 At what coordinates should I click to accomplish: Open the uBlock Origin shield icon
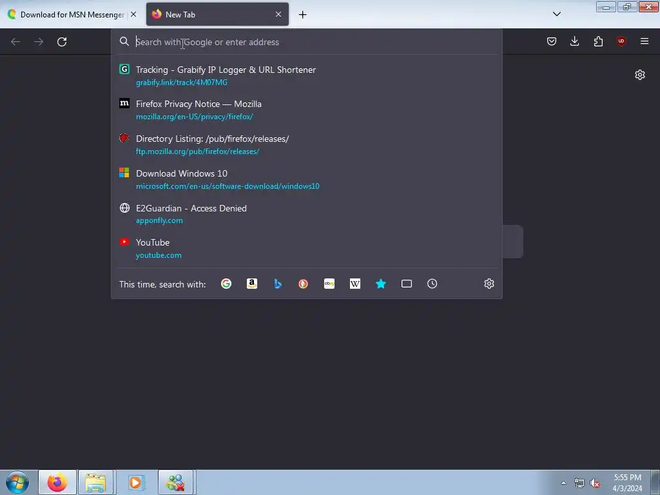click(621, 41)
